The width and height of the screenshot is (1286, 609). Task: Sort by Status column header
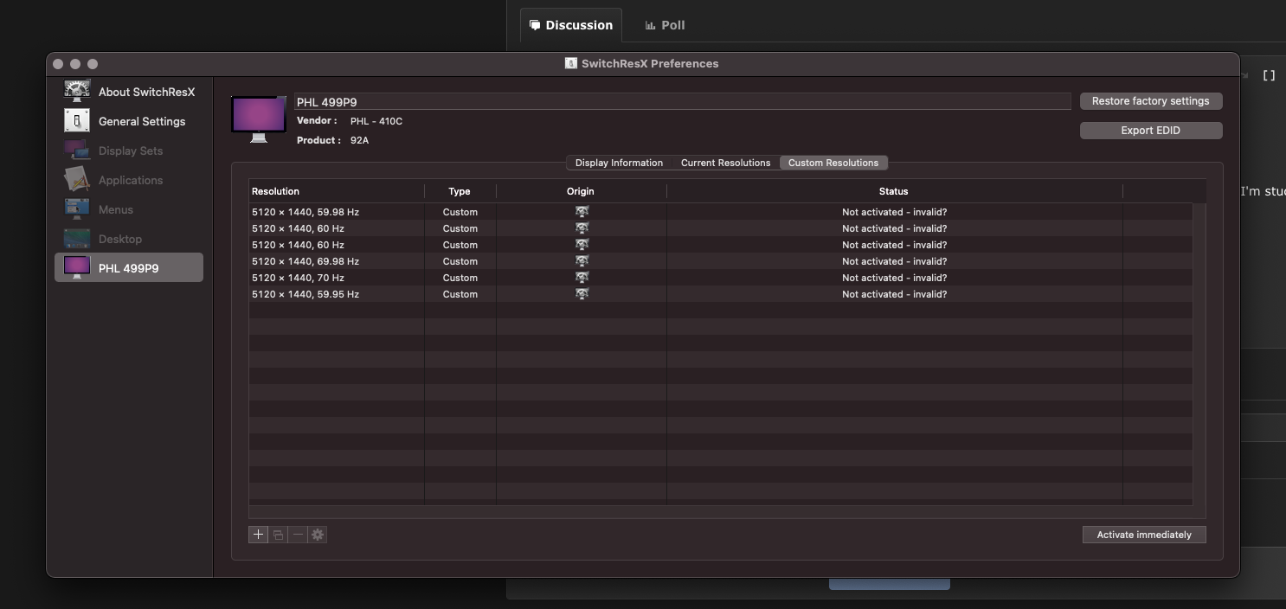click(x=895, y=191)
